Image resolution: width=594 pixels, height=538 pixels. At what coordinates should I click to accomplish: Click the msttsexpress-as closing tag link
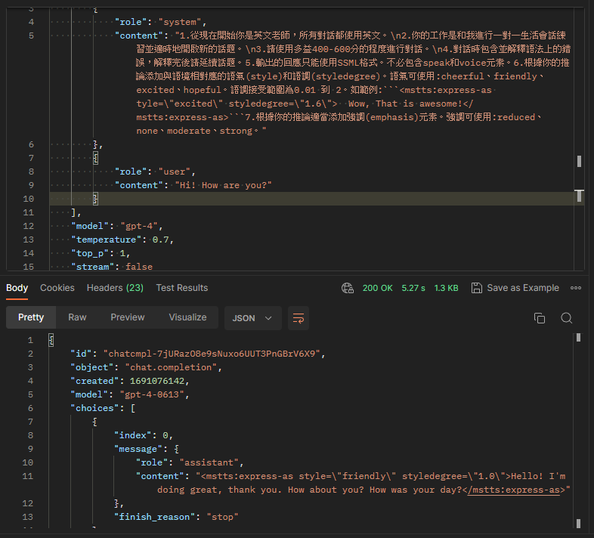513,490
